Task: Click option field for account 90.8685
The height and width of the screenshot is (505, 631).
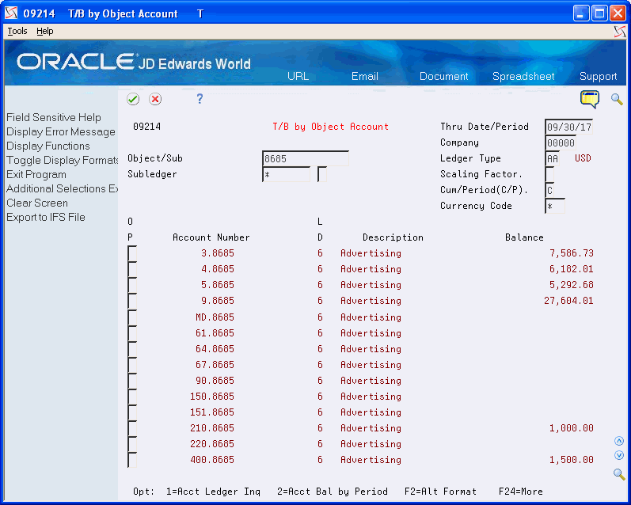Action: 132,381
